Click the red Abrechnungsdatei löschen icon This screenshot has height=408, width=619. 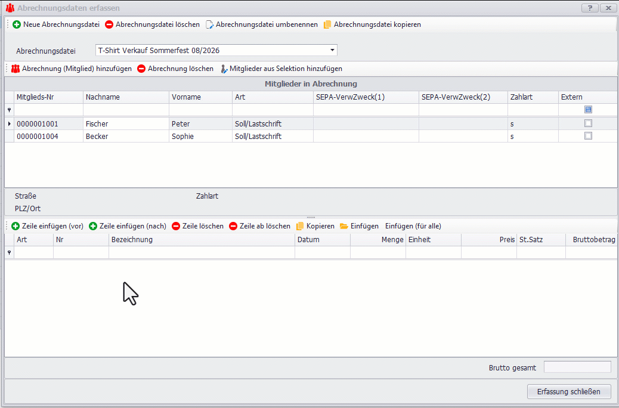coord(109,24)
